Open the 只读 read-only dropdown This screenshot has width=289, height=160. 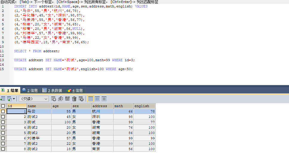[x=33, y=99]
